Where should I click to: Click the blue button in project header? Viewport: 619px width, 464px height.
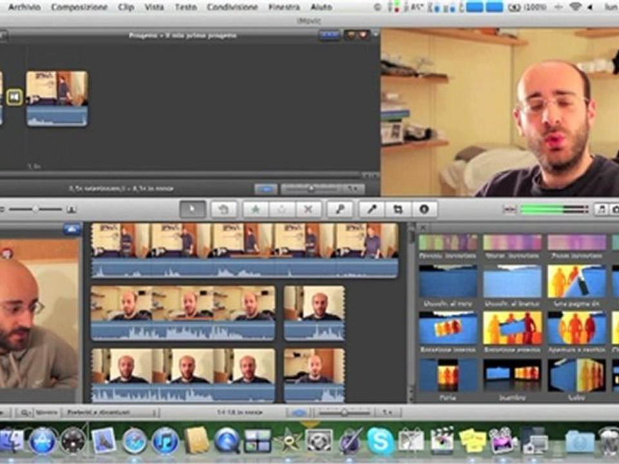[329, 35]
